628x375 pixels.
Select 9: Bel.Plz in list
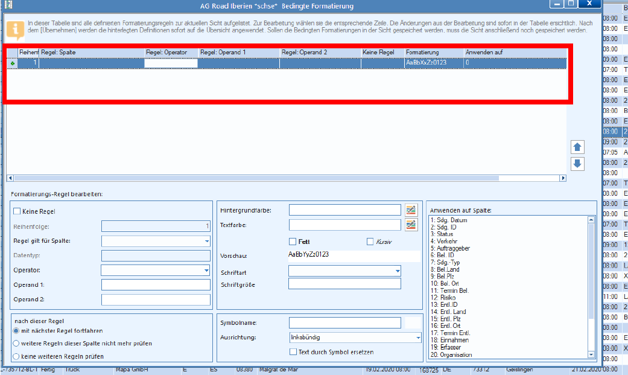(443, 277)
